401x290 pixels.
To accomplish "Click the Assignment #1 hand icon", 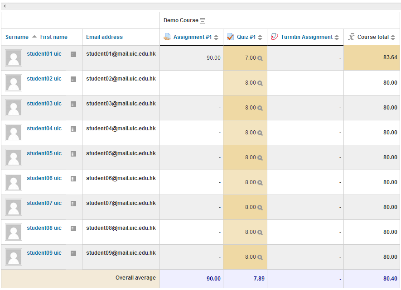I will tap(167, 37).
